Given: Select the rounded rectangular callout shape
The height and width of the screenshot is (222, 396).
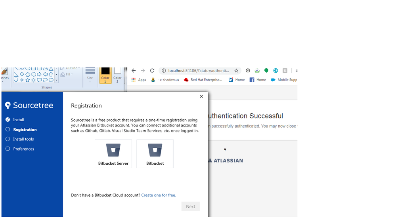Looking at the screenshot, I should (x=39, y=80).
